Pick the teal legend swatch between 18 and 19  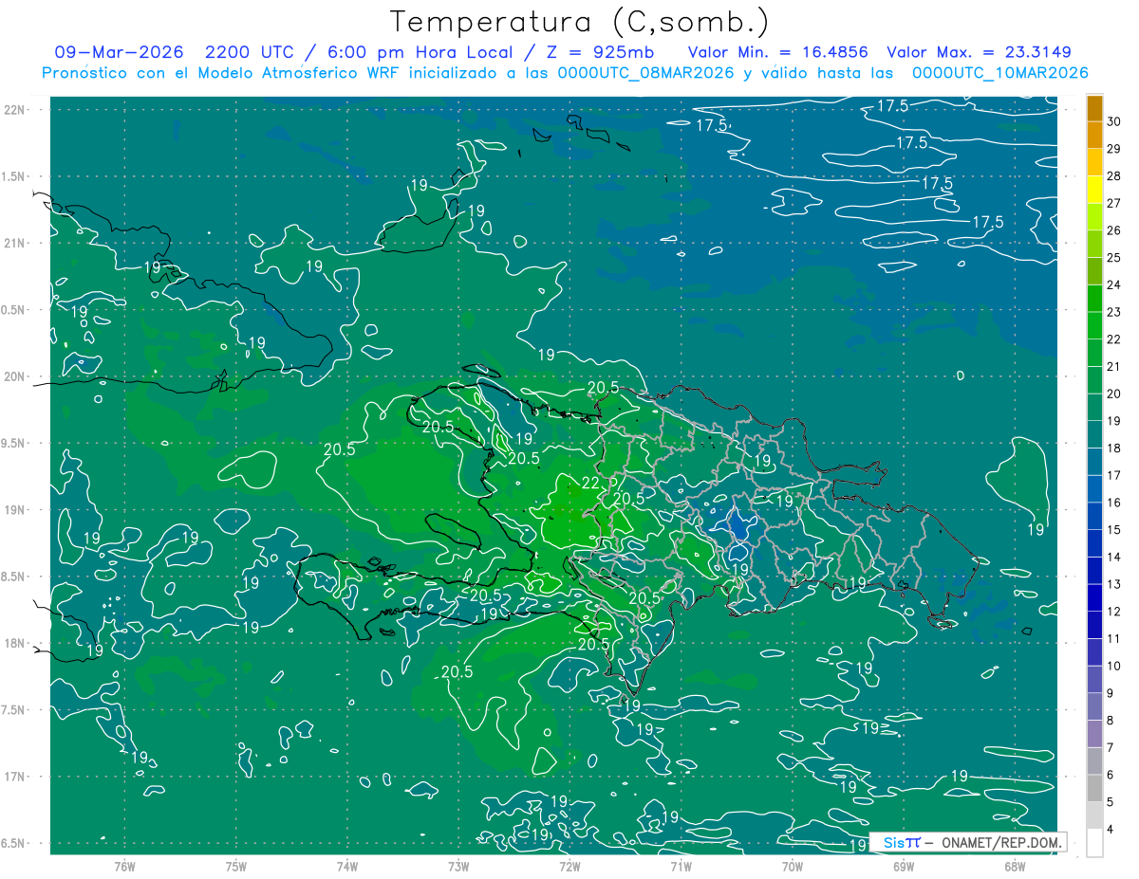[x=1094, y=434]
